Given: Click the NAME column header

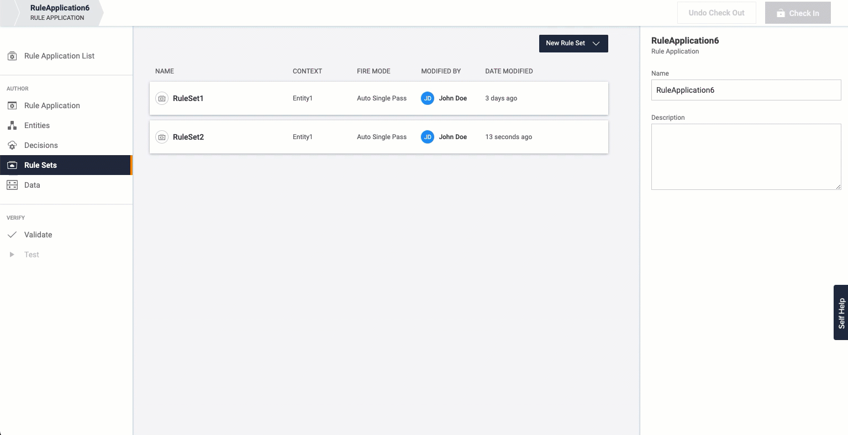Looking at the screenshot, I should click(x=165, y=71).
